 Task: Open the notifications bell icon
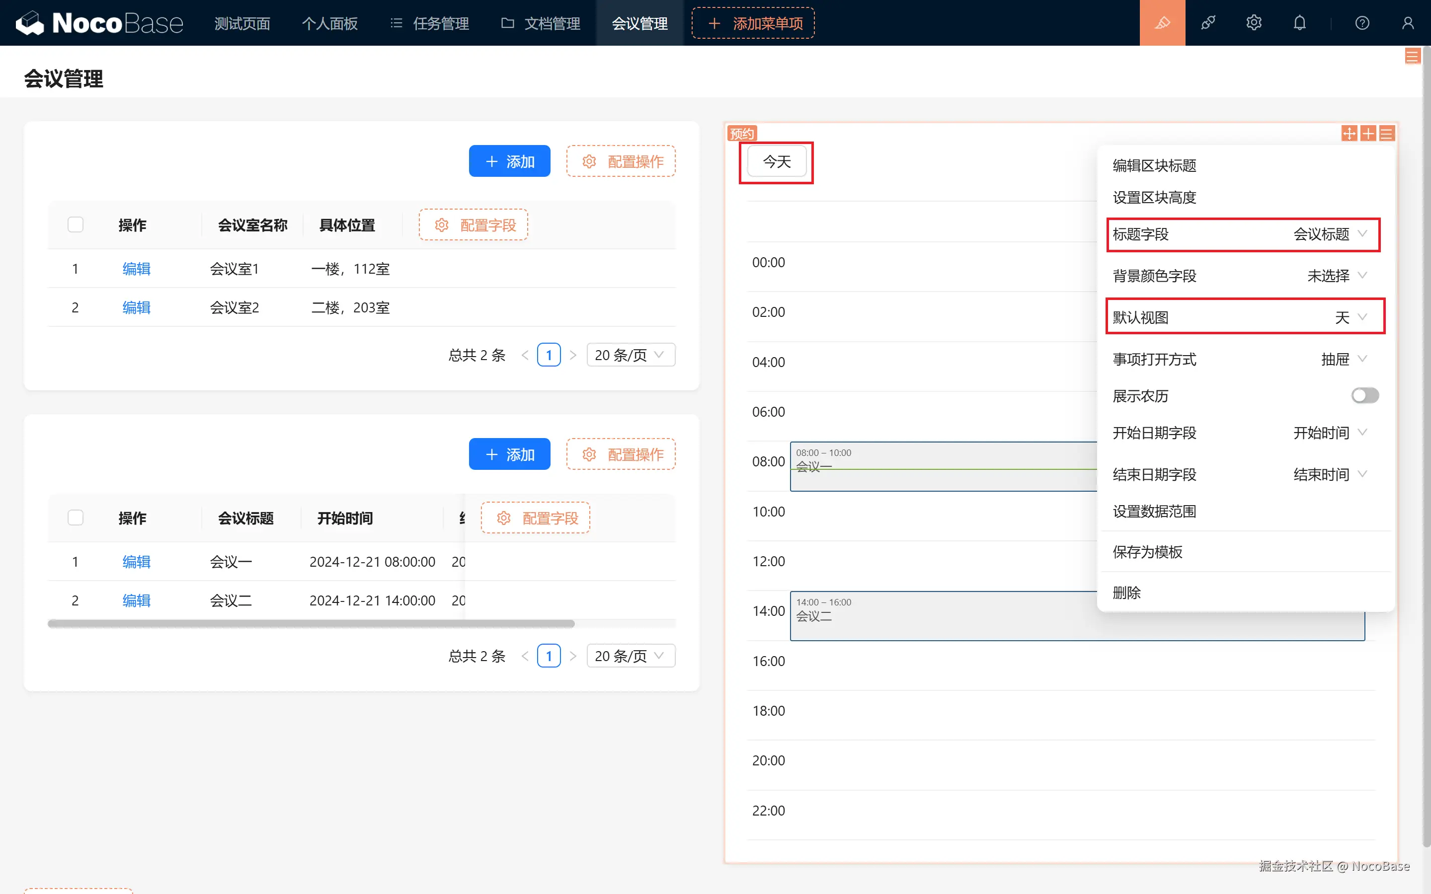1299,23
